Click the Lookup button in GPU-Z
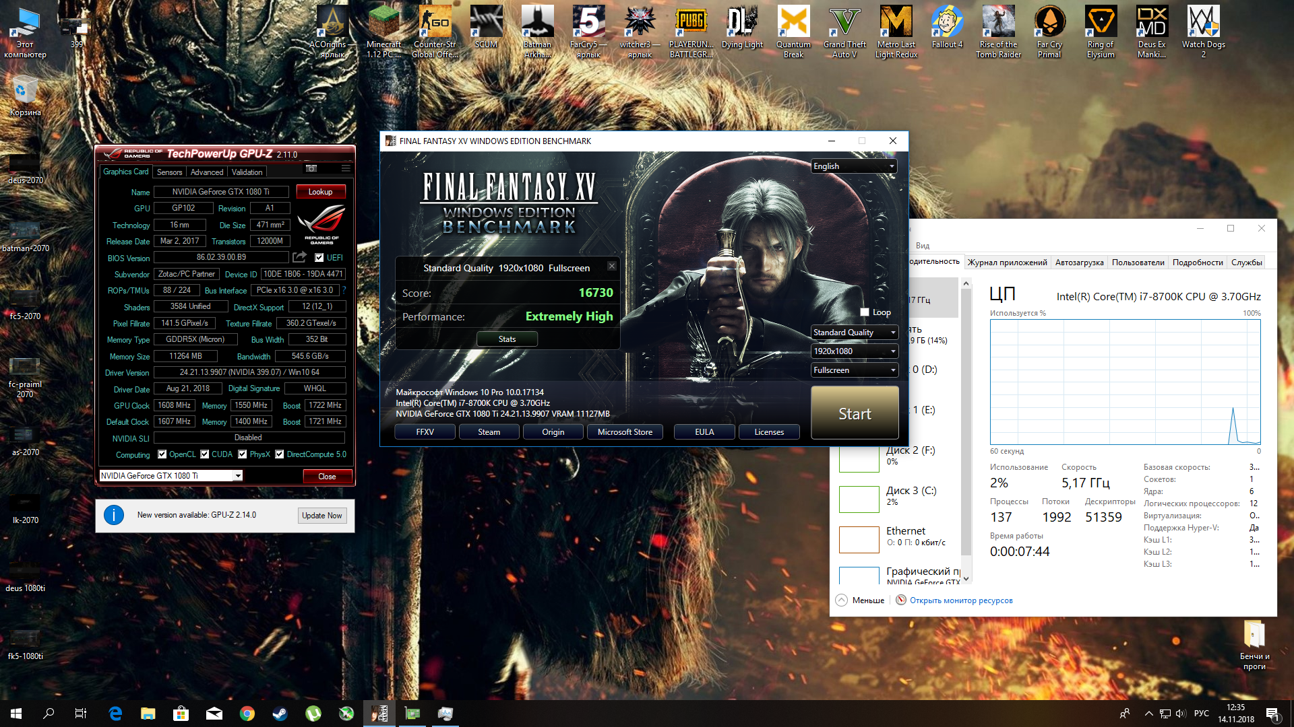Viewport: 1294px width, 727px height. click(x=320, y=192)
